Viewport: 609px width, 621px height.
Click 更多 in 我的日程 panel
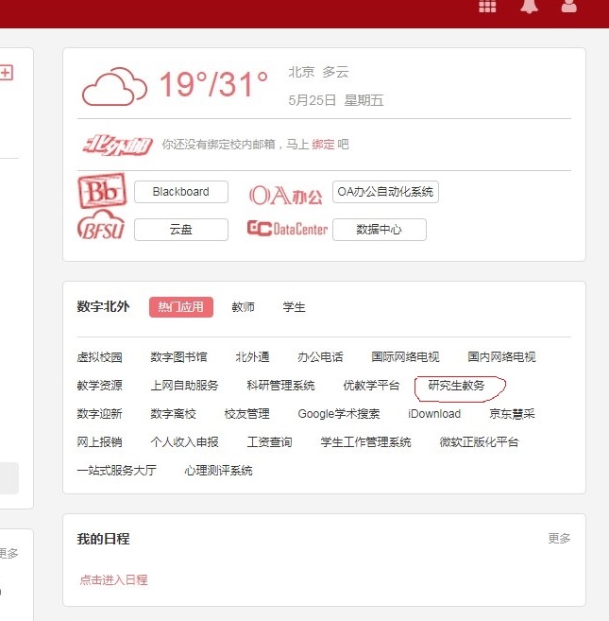(559, 539)
